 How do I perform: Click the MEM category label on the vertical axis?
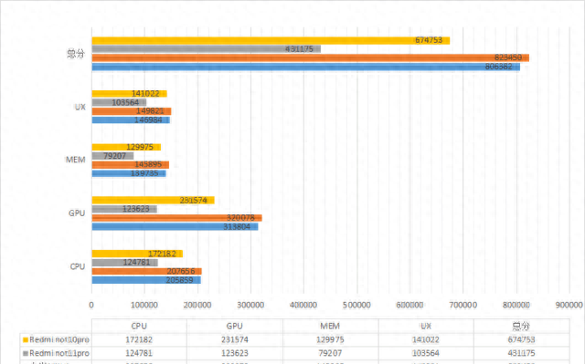pyautogui.click(x=75, y=160)
